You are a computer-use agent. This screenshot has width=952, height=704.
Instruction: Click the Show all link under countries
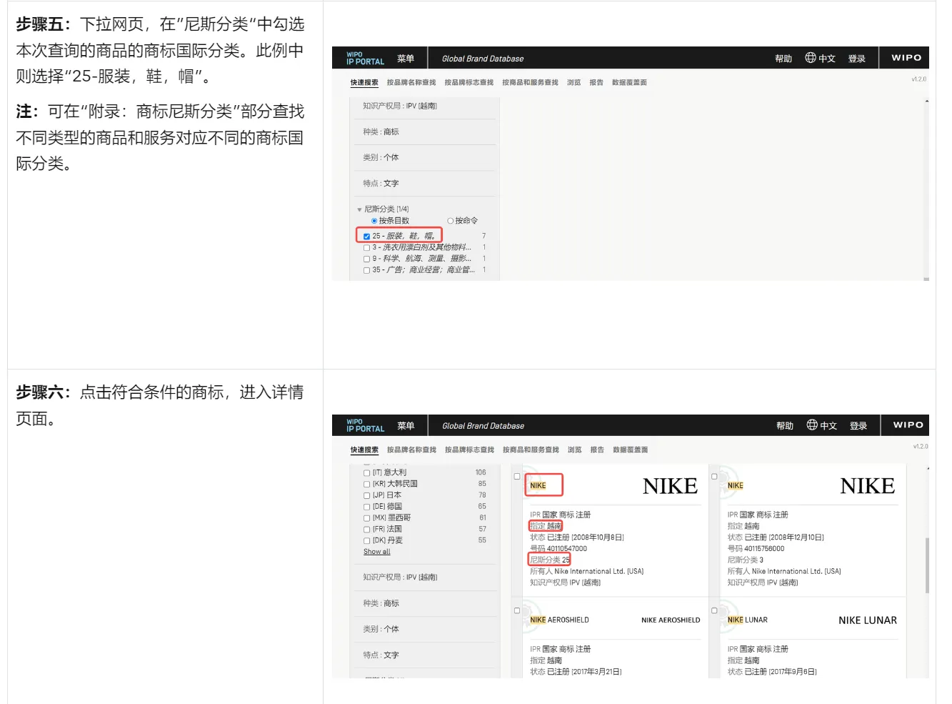[377, 552]
